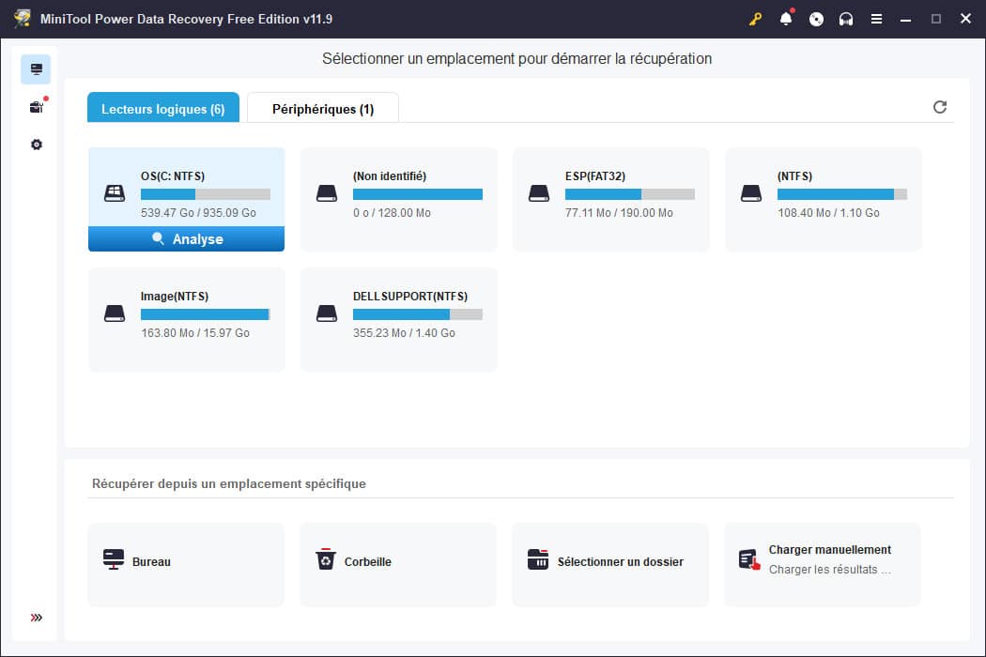Screen dimensions: 986x657
Task: Open the bootable media builder disc icon
Action: tap(816, 19)
